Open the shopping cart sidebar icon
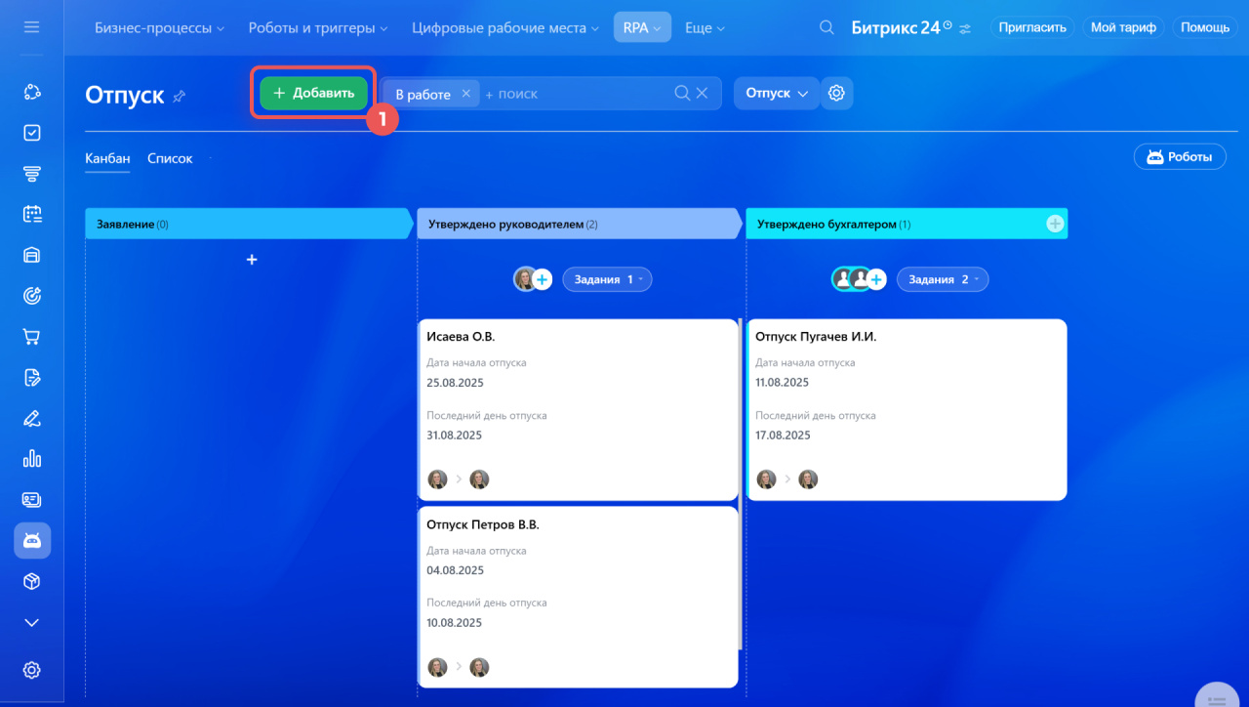 click(31, 337)
